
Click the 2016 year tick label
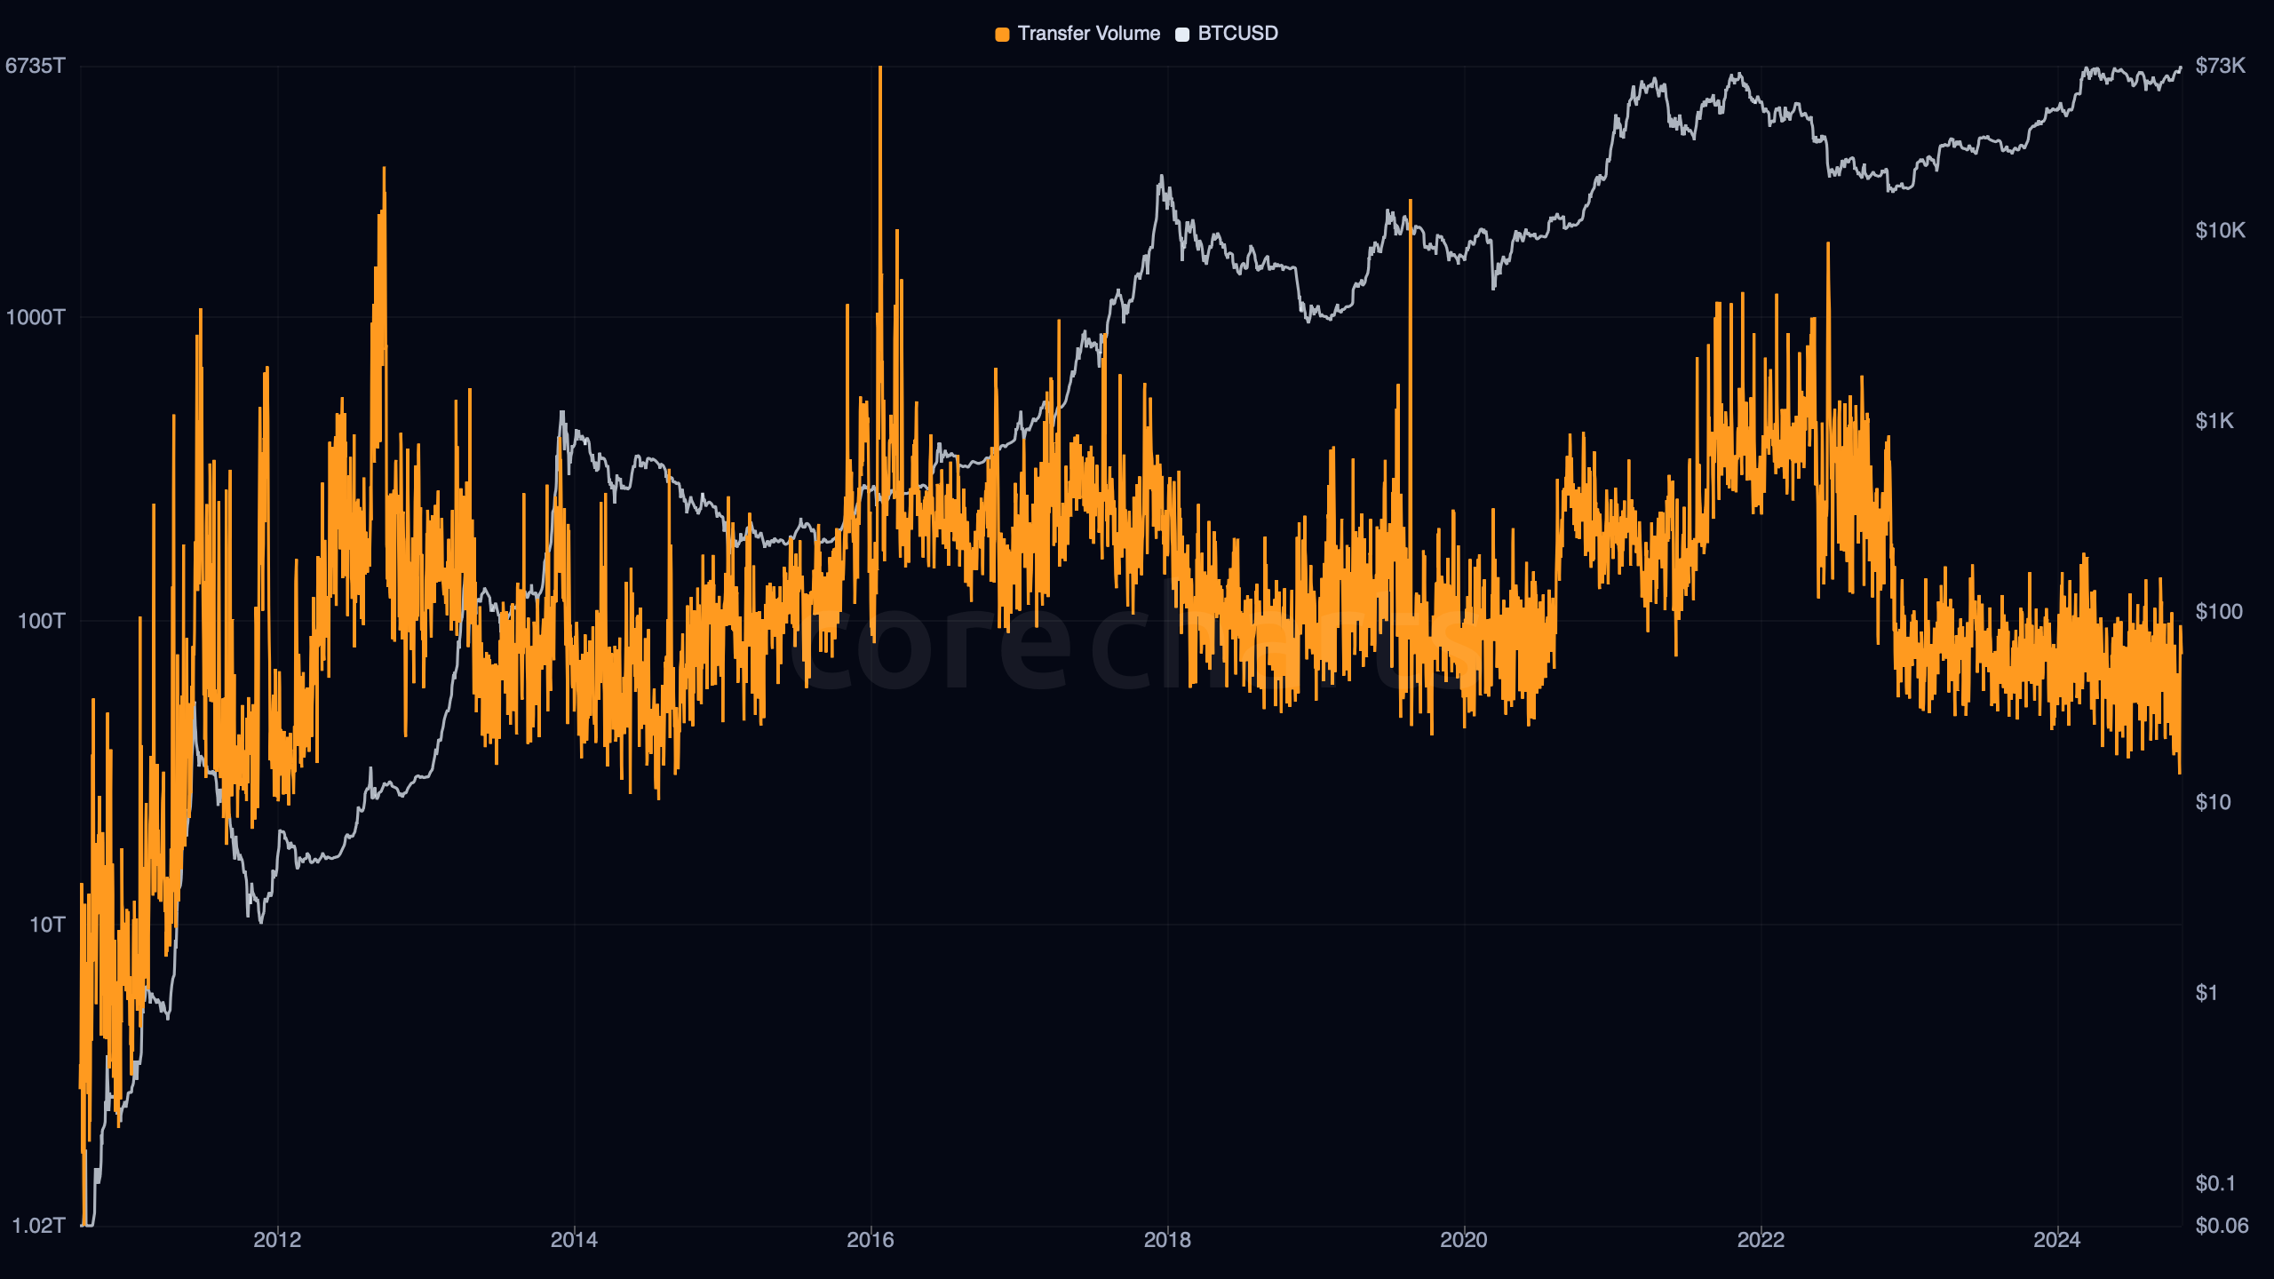point(871,1240)
